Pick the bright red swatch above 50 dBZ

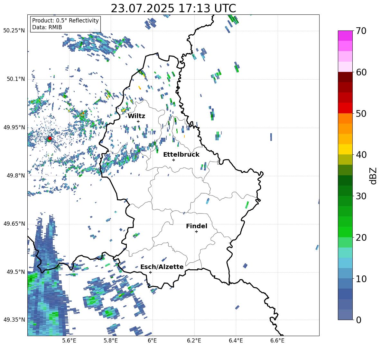345,108
